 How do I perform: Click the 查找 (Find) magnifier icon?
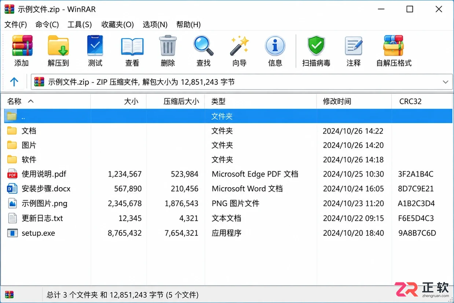(x=203, y=46)
